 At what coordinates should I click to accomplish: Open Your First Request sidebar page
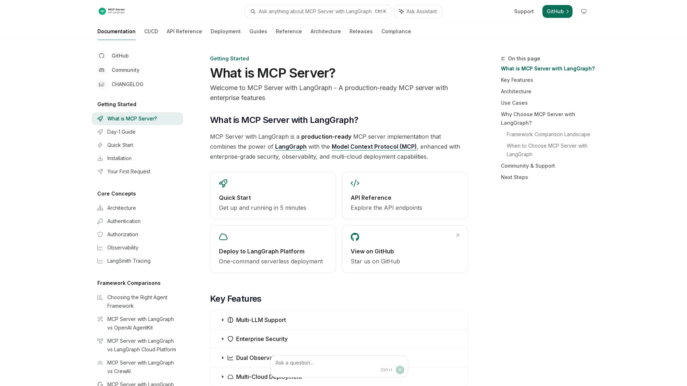pyautogui.click(x=137, y=172)
